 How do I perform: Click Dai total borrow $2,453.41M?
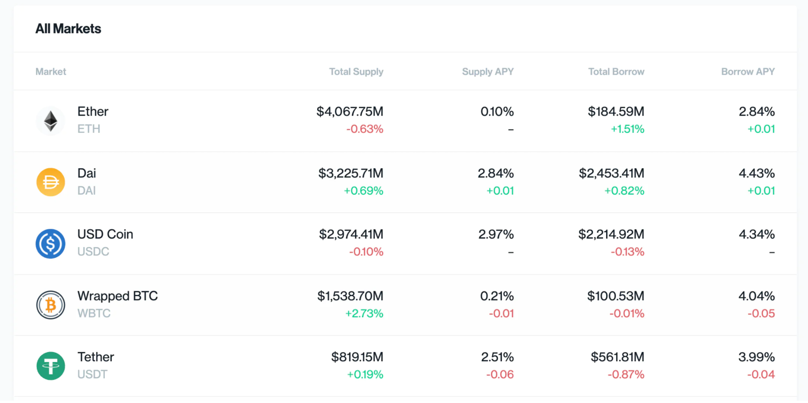611,173
